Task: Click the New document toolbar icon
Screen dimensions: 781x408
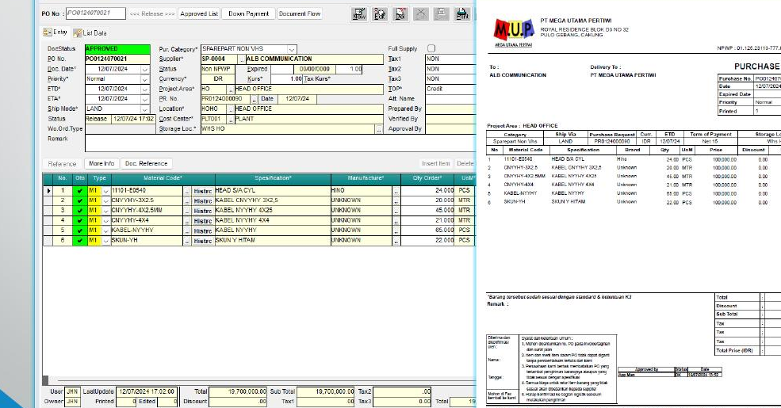Action: [x=359, y=14]
